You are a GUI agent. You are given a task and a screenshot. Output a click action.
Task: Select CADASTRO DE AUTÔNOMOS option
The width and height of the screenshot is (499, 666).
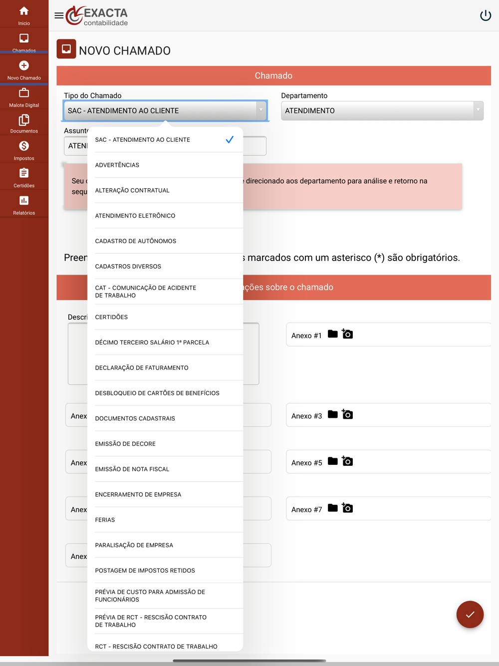tap(165, 241)
